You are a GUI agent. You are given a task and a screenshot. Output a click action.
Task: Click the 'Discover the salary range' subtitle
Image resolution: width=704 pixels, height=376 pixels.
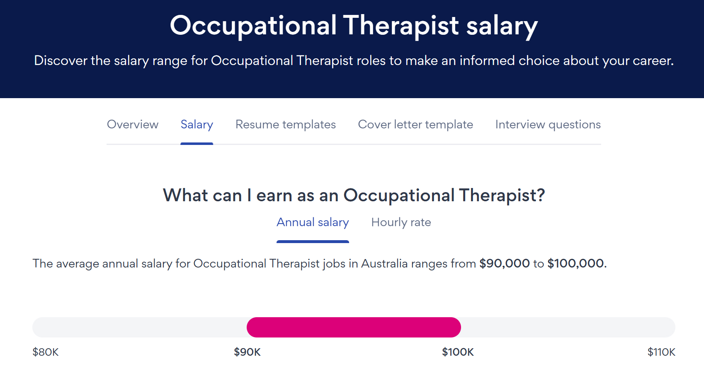click(354, 60)
